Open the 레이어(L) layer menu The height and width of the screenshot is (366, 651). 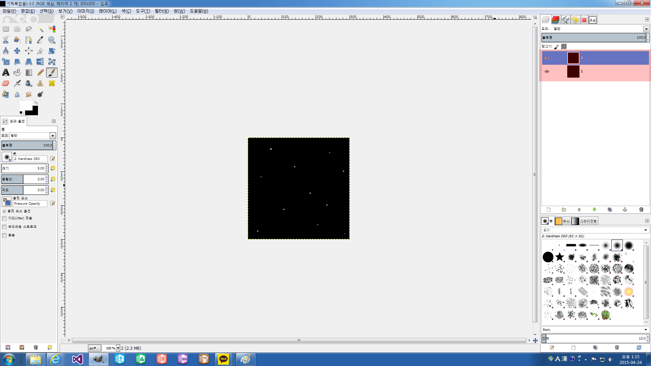coord(107,11)
